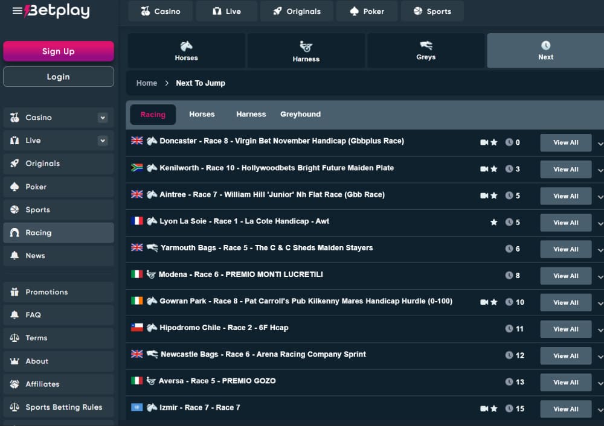Switch to the Greyhound tab
This screenshot has width=604, height=426.
[300, 114]
